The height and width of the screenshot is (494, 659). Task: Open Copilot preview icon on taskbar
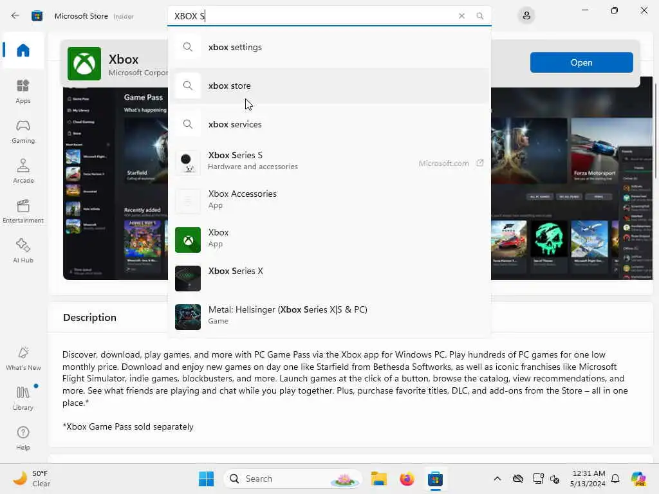point(638,479)
